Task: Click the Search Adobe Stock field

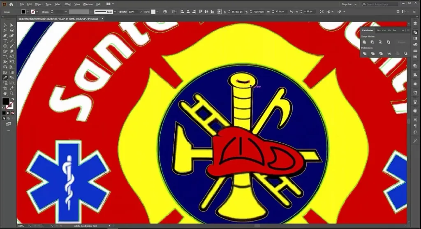Action: click(x=379, y=4)
